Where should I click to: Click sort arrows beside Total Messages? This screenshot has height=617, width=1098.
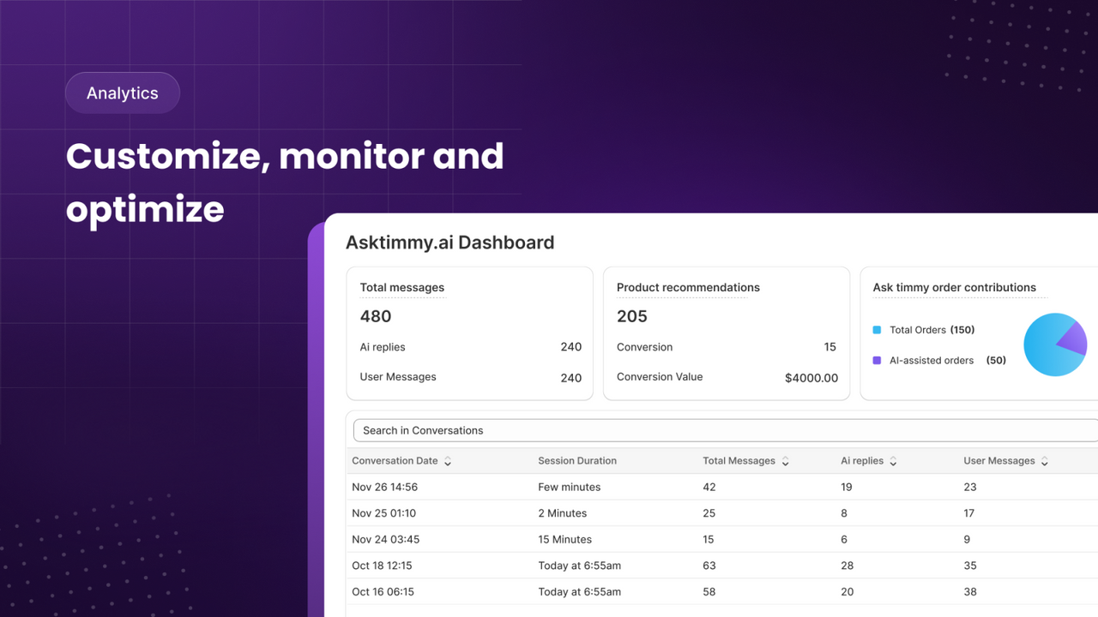point(785,461)
